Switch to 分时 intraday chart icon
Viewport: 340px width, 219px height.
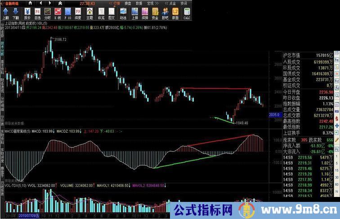pos(47,13)
